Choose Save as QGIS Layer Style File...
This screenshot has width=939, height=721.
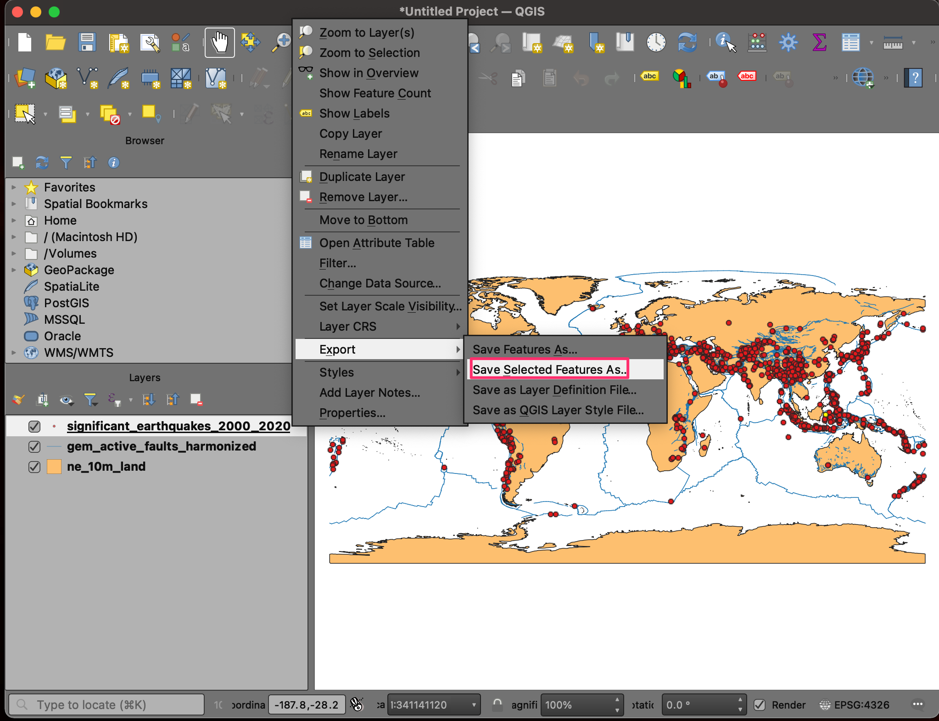(x=565, y=410)
